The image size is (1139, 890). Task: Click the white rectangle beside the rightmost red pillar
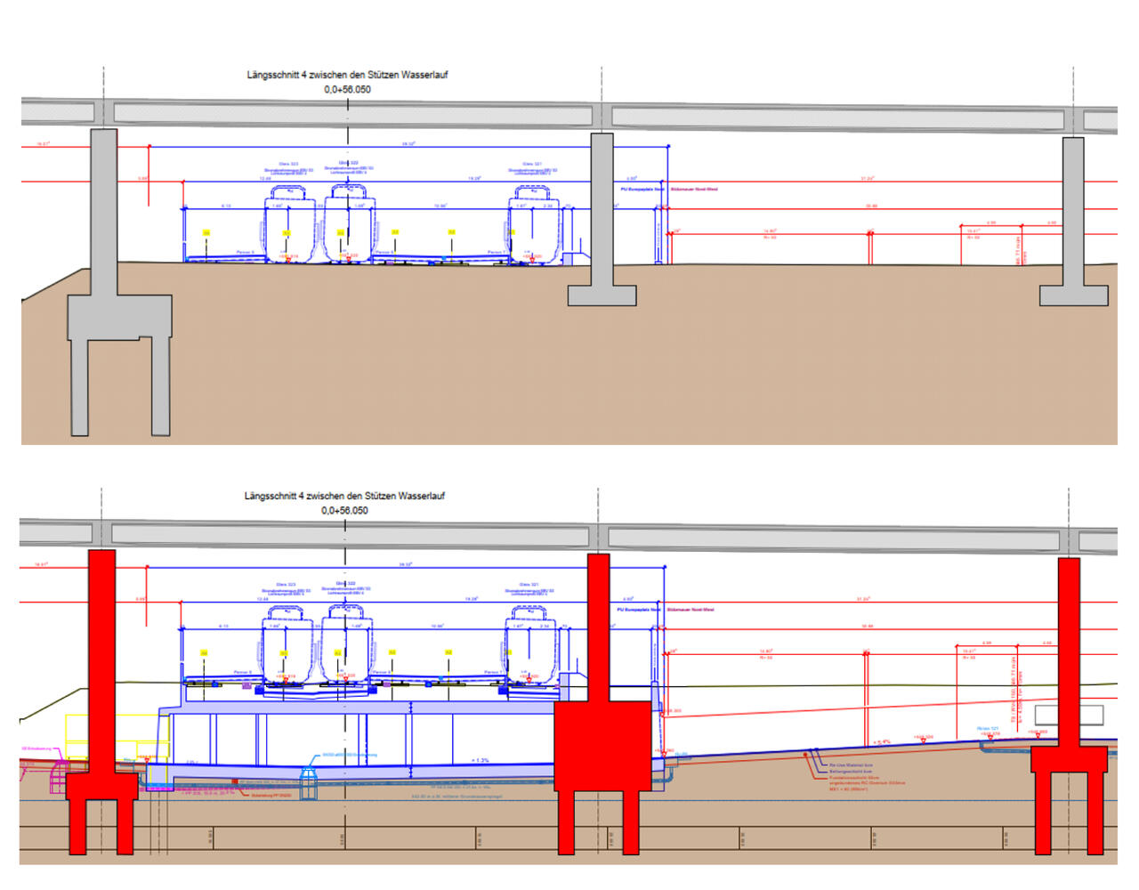tap(1068, 714)
